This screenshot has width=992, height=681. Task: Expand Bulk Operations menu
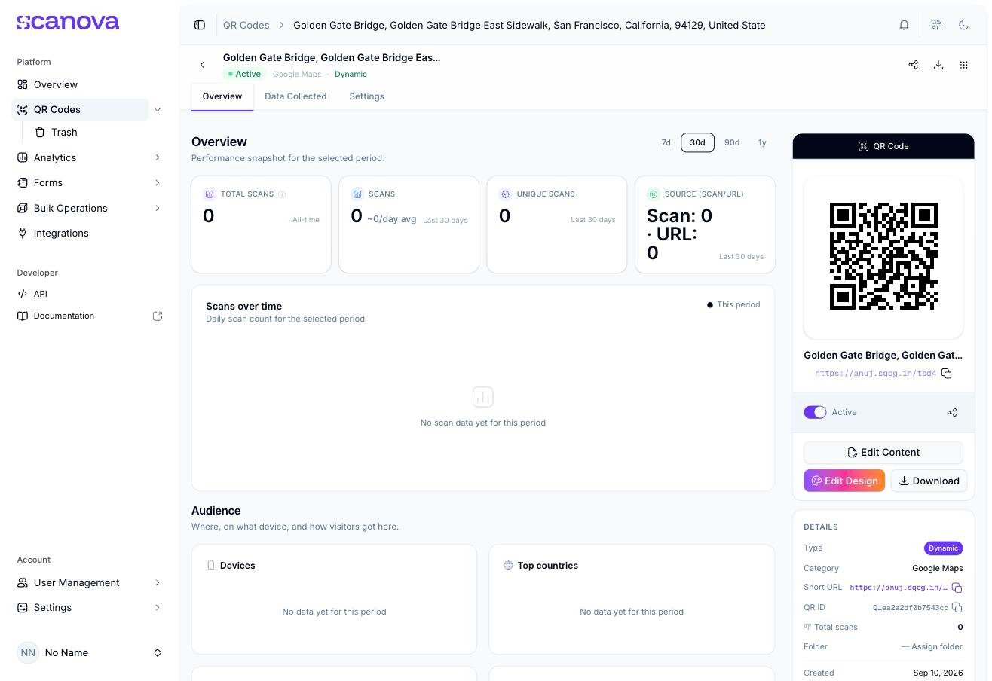(x=158, y=208)
